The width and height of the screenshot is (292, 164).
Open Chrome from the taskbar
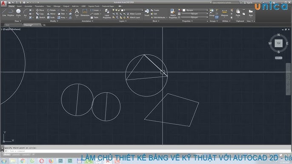point(23,161)
